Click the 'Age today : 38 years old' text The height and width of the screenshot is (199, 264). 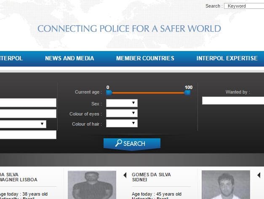(x=24, y=194)
